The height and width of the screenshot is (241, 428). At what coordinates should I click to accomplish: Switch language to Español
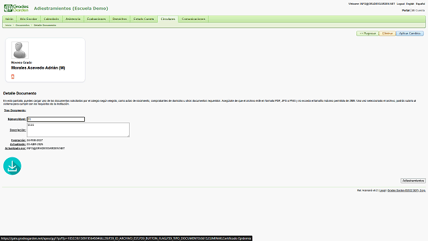click(420, 4)
